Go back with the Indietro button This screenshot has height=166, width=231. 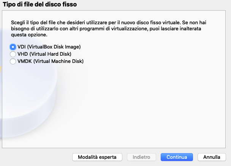141,157
